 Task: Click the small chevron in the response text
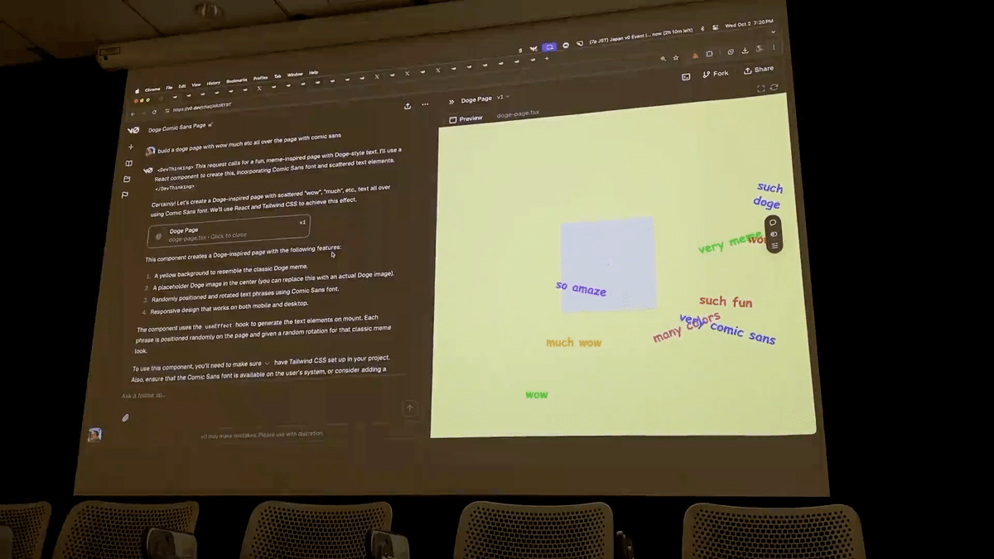267,363
